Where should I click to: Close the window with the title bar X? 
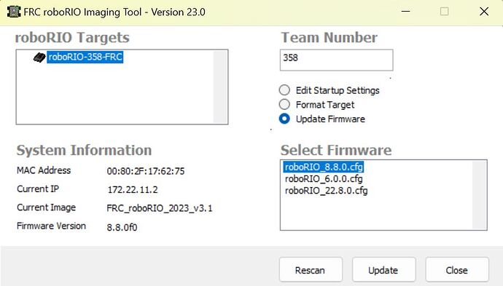[x=484, y=12]
